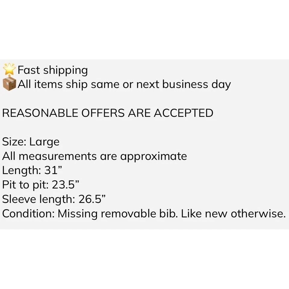Click the 'Size:' label
This screenshot has width=289, height=289.
tap(14, 142)
